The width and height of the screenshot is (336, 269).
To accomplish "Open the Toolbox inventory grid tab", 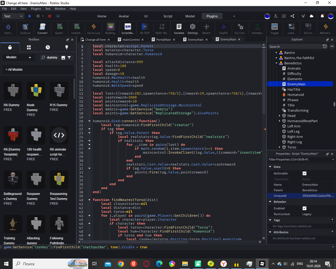I will pyautogui.click(x=29, y=47).
